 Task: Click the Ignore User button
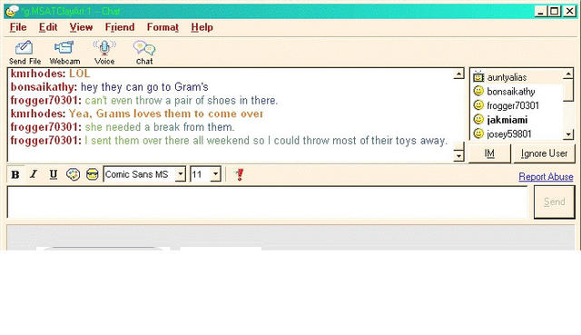544,153
